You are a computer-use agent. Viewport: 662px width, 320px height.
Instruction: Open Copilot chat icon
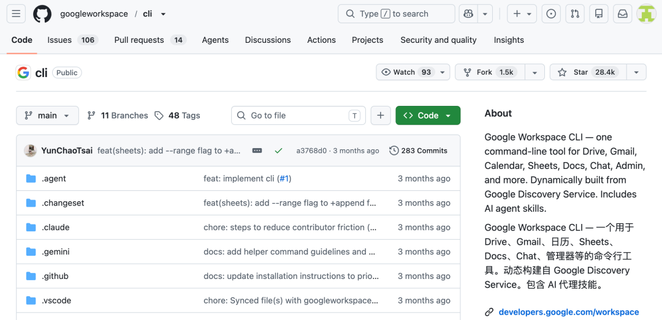(x=468, y=14)
